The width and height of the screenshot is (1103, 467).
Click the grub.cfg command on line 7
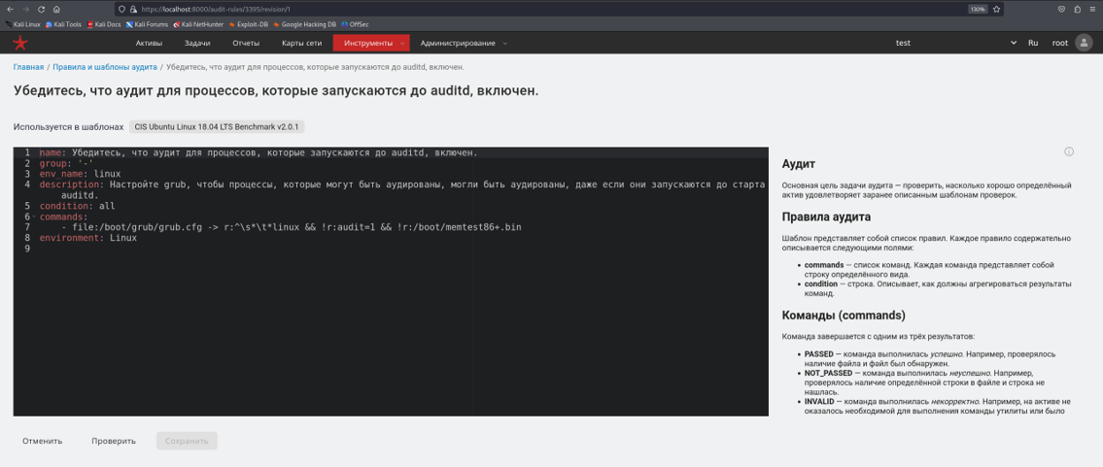tap(296, 227)
